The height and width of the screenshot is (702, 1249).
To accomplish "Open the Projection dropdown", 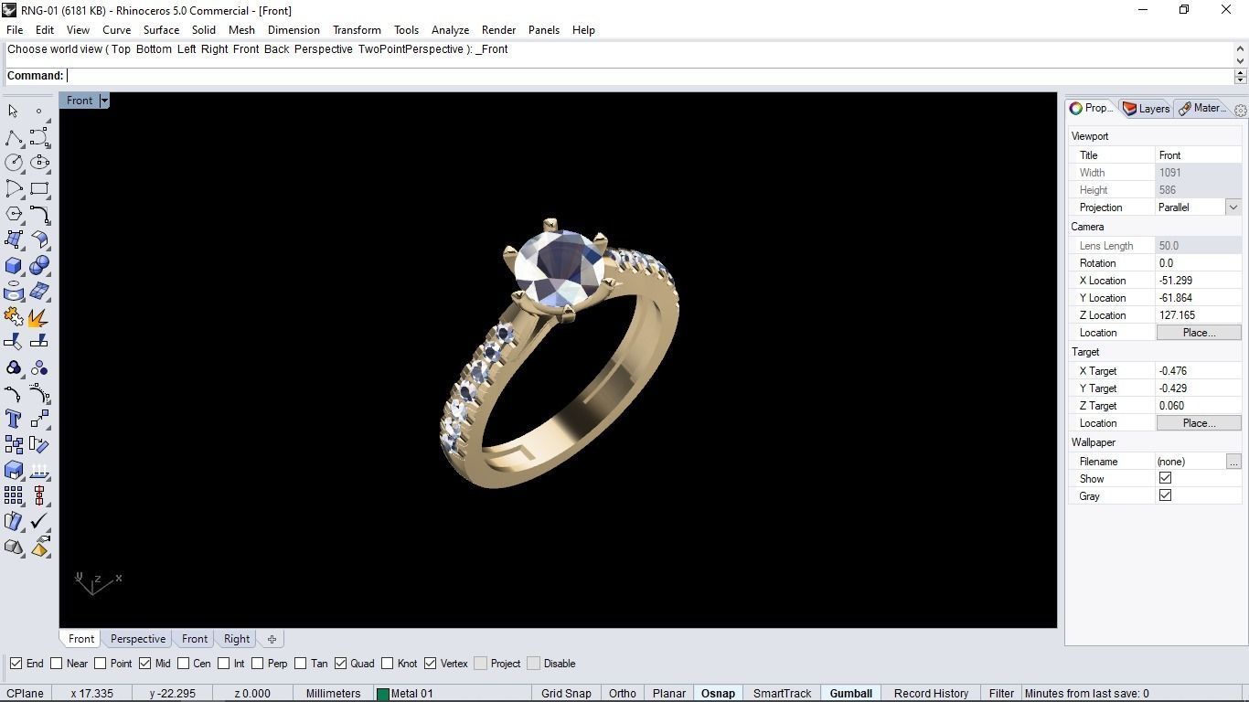I will 1233,207.
